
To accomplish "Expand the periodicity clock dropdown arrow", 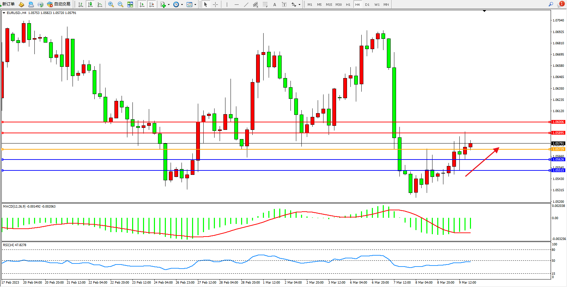I will tap(182, 5).
